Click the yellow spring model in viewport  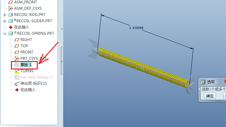144,68
